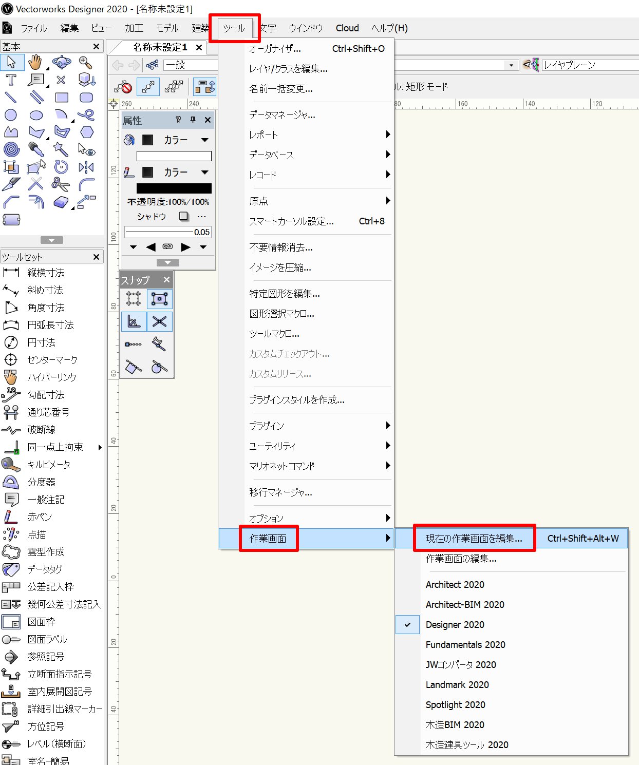Toggle the Shadow (シャドウ) checkbox

pos(183,216)
